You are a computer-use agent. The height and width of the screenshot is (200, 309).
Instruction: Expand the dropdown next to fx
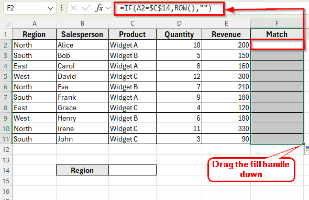pyautogui.click(x=108, y=8)
